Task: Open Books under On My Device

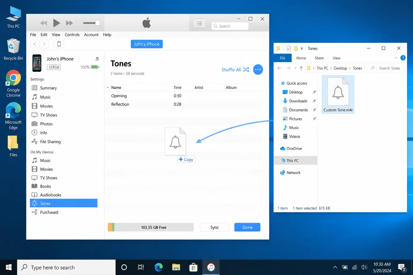Action: point(45,186)
